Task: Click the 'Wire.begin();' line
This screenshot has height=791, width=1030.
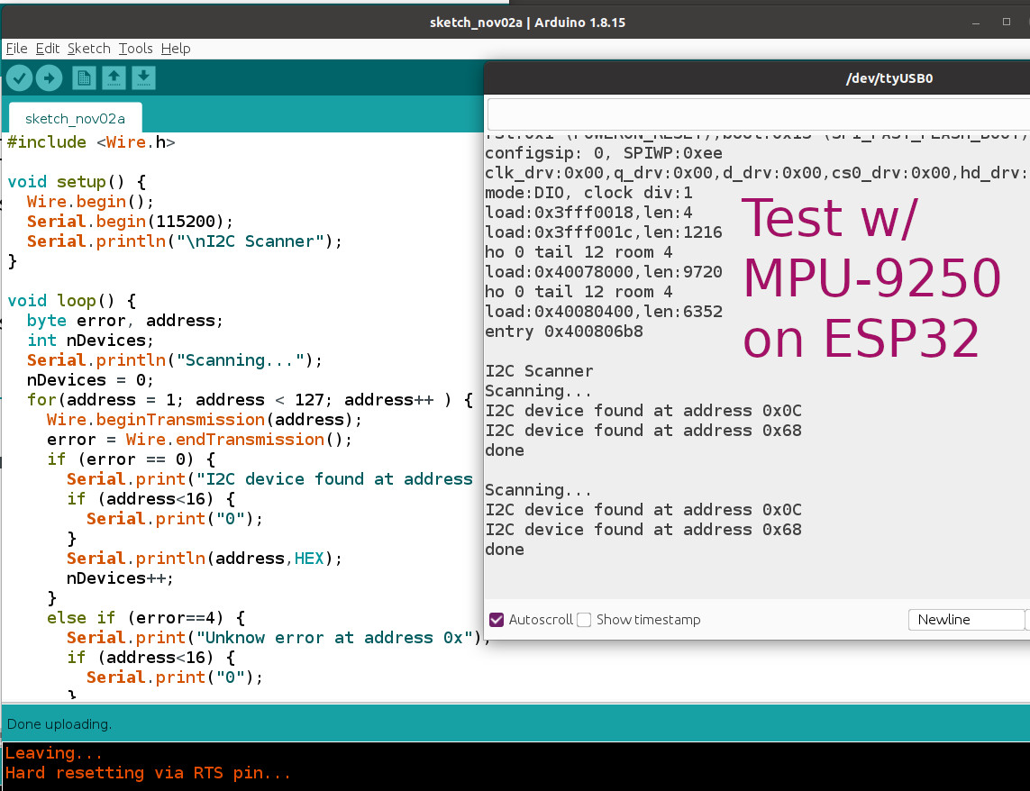Action: (90, 202)
